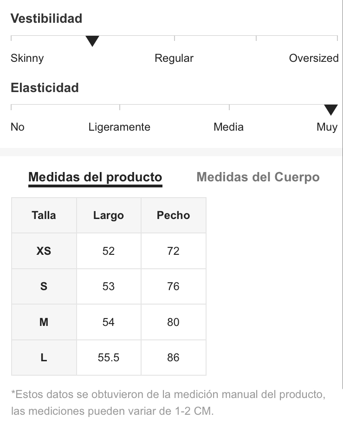Click the Pecho column header

coord(174,215)
